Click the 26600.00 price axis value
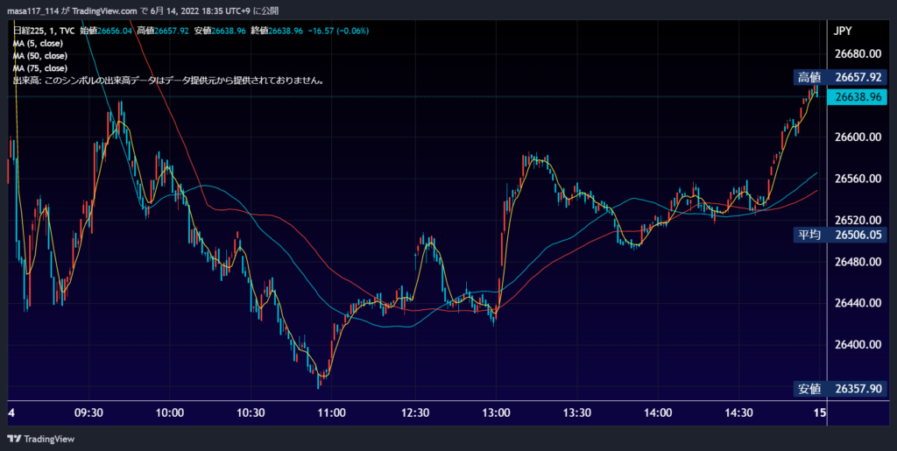This screenshot has width=897, height=451. (858, 137)
